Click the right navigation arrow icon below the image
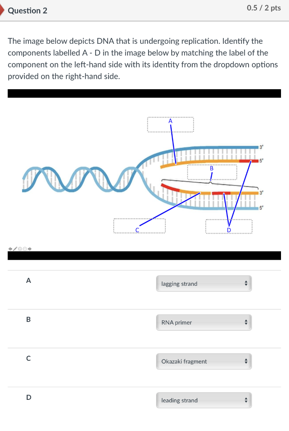 point(30,249)
